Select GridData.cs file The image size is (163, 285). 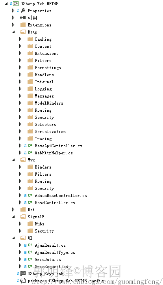[48, 259]
